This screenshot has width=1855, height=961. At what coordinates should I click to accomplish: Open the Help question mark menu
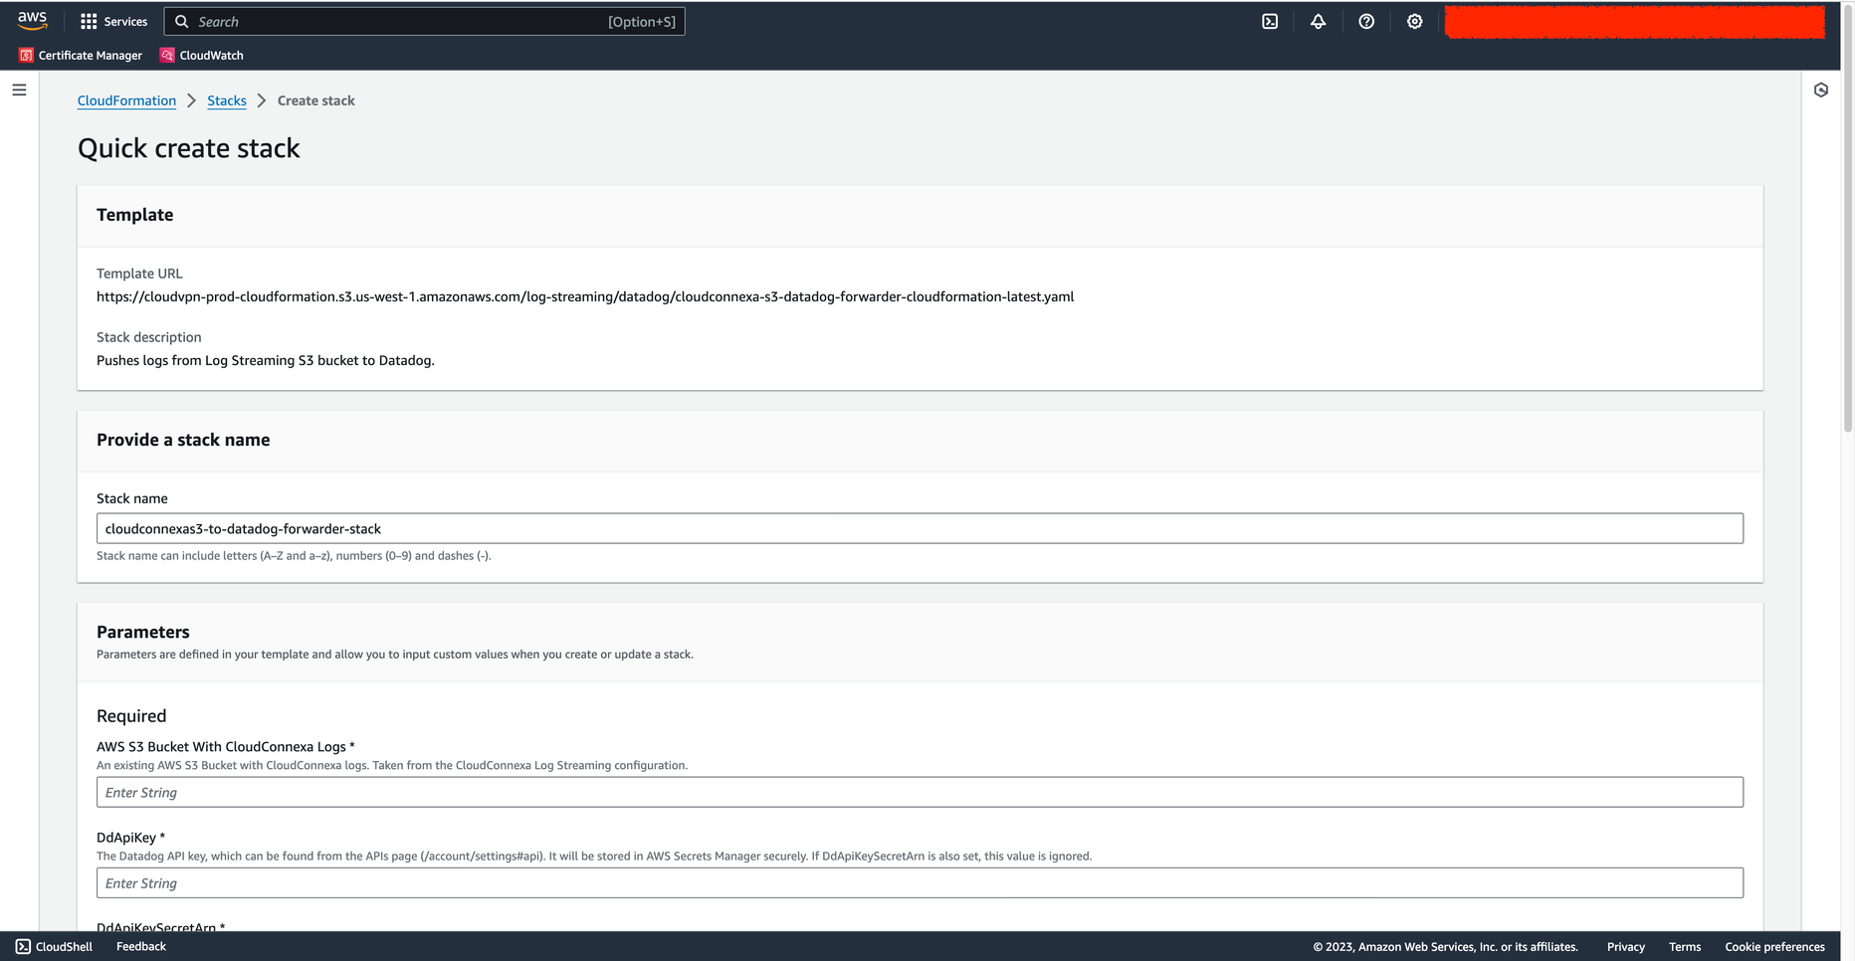point(1366,21)
